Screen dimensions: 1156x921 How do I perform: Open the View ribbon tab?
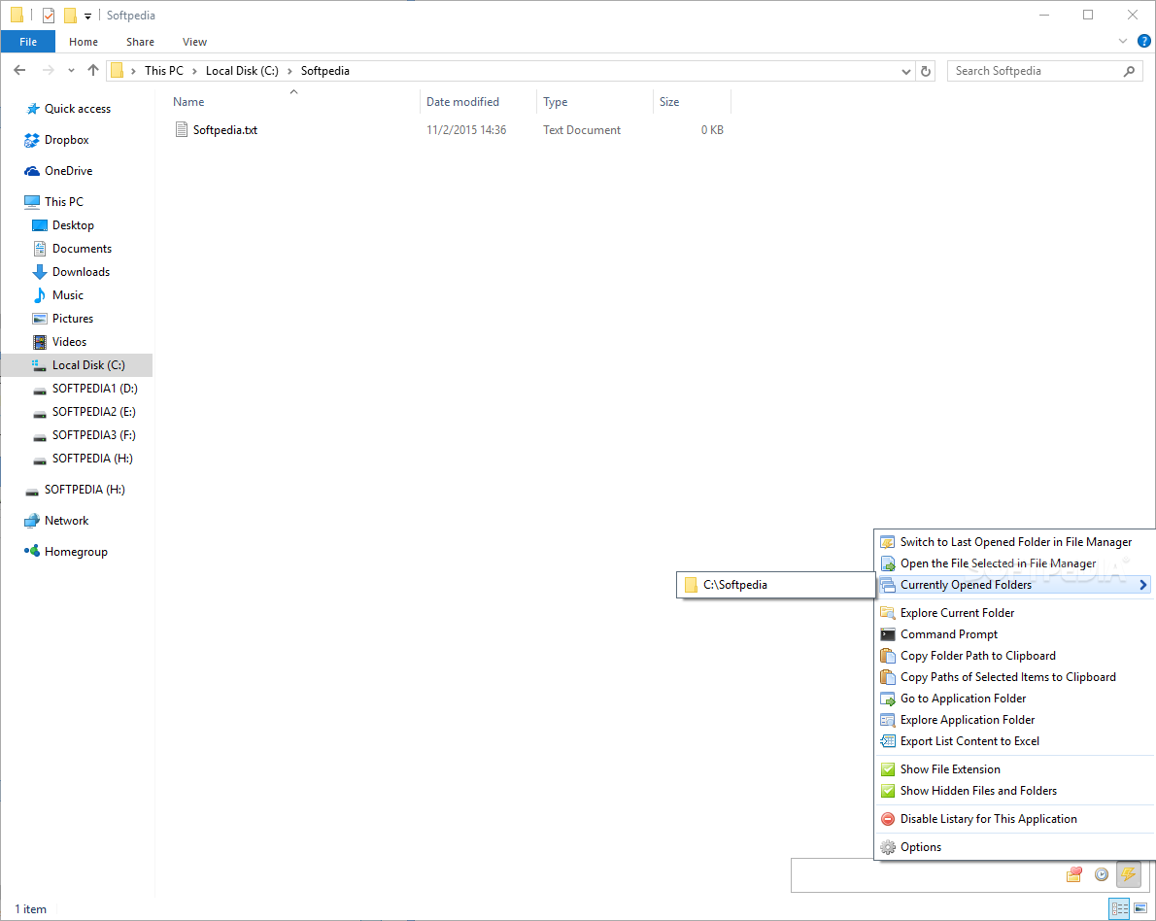click(x=194, y=42)
